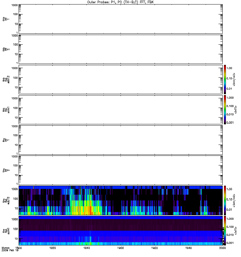Click "0.10" on thb edc12 color bar
This screenshot has width=241, height=257.
(x=229, y=78)
